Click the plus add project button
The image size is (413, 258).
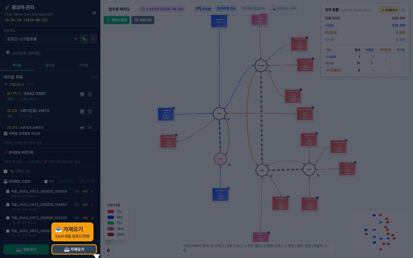click(x=93, y=39)
